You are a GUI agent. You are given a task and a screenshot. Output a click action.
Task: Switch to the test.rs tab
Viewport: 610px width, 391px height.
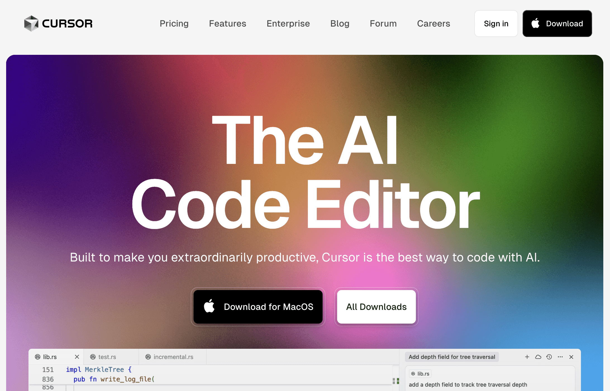pos(107,357)
